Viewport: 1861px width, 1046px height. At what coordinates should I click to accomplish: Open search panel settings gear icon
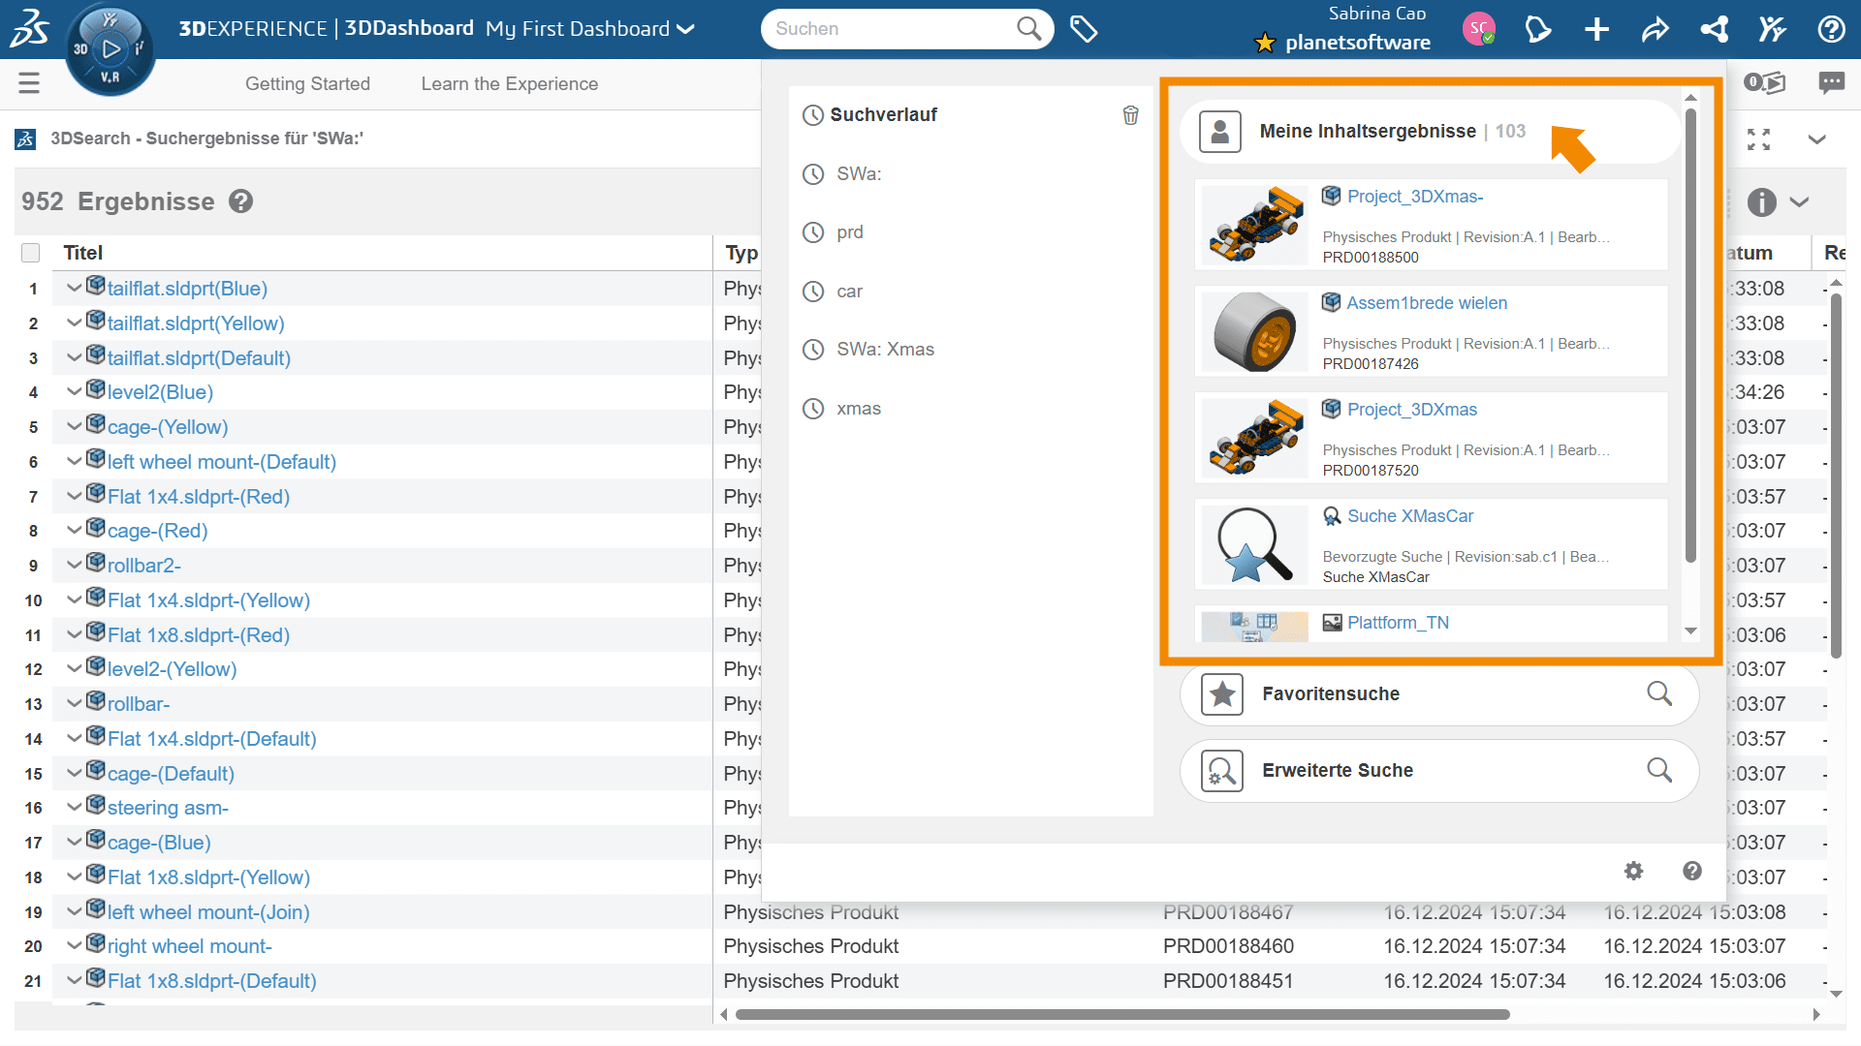pyautogui.click(x=1633, y=871)
